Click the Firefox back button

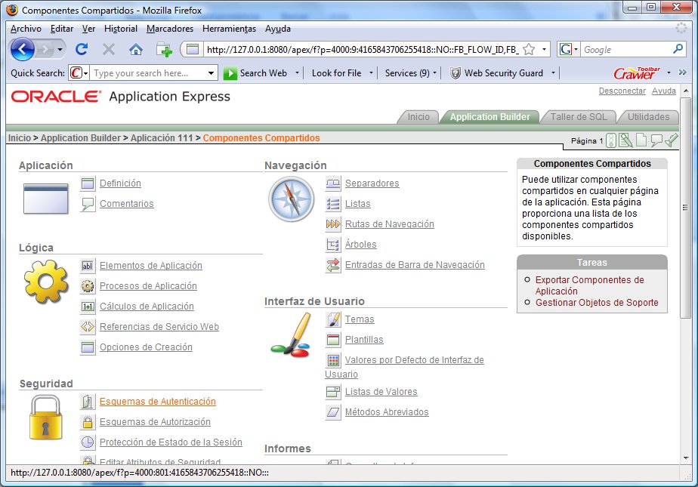23,49
